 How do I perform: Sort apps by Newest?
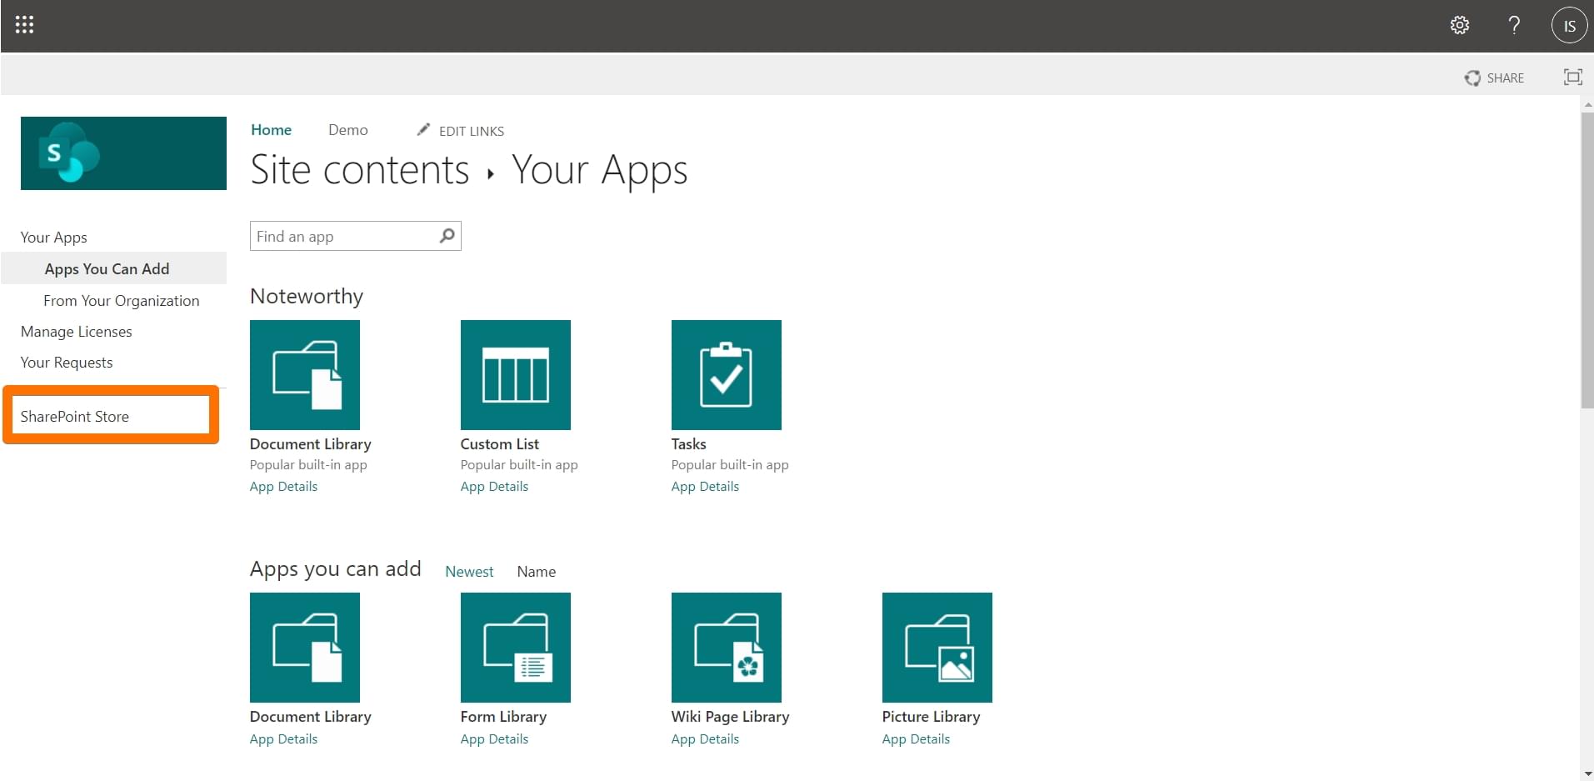coord(469,572)
